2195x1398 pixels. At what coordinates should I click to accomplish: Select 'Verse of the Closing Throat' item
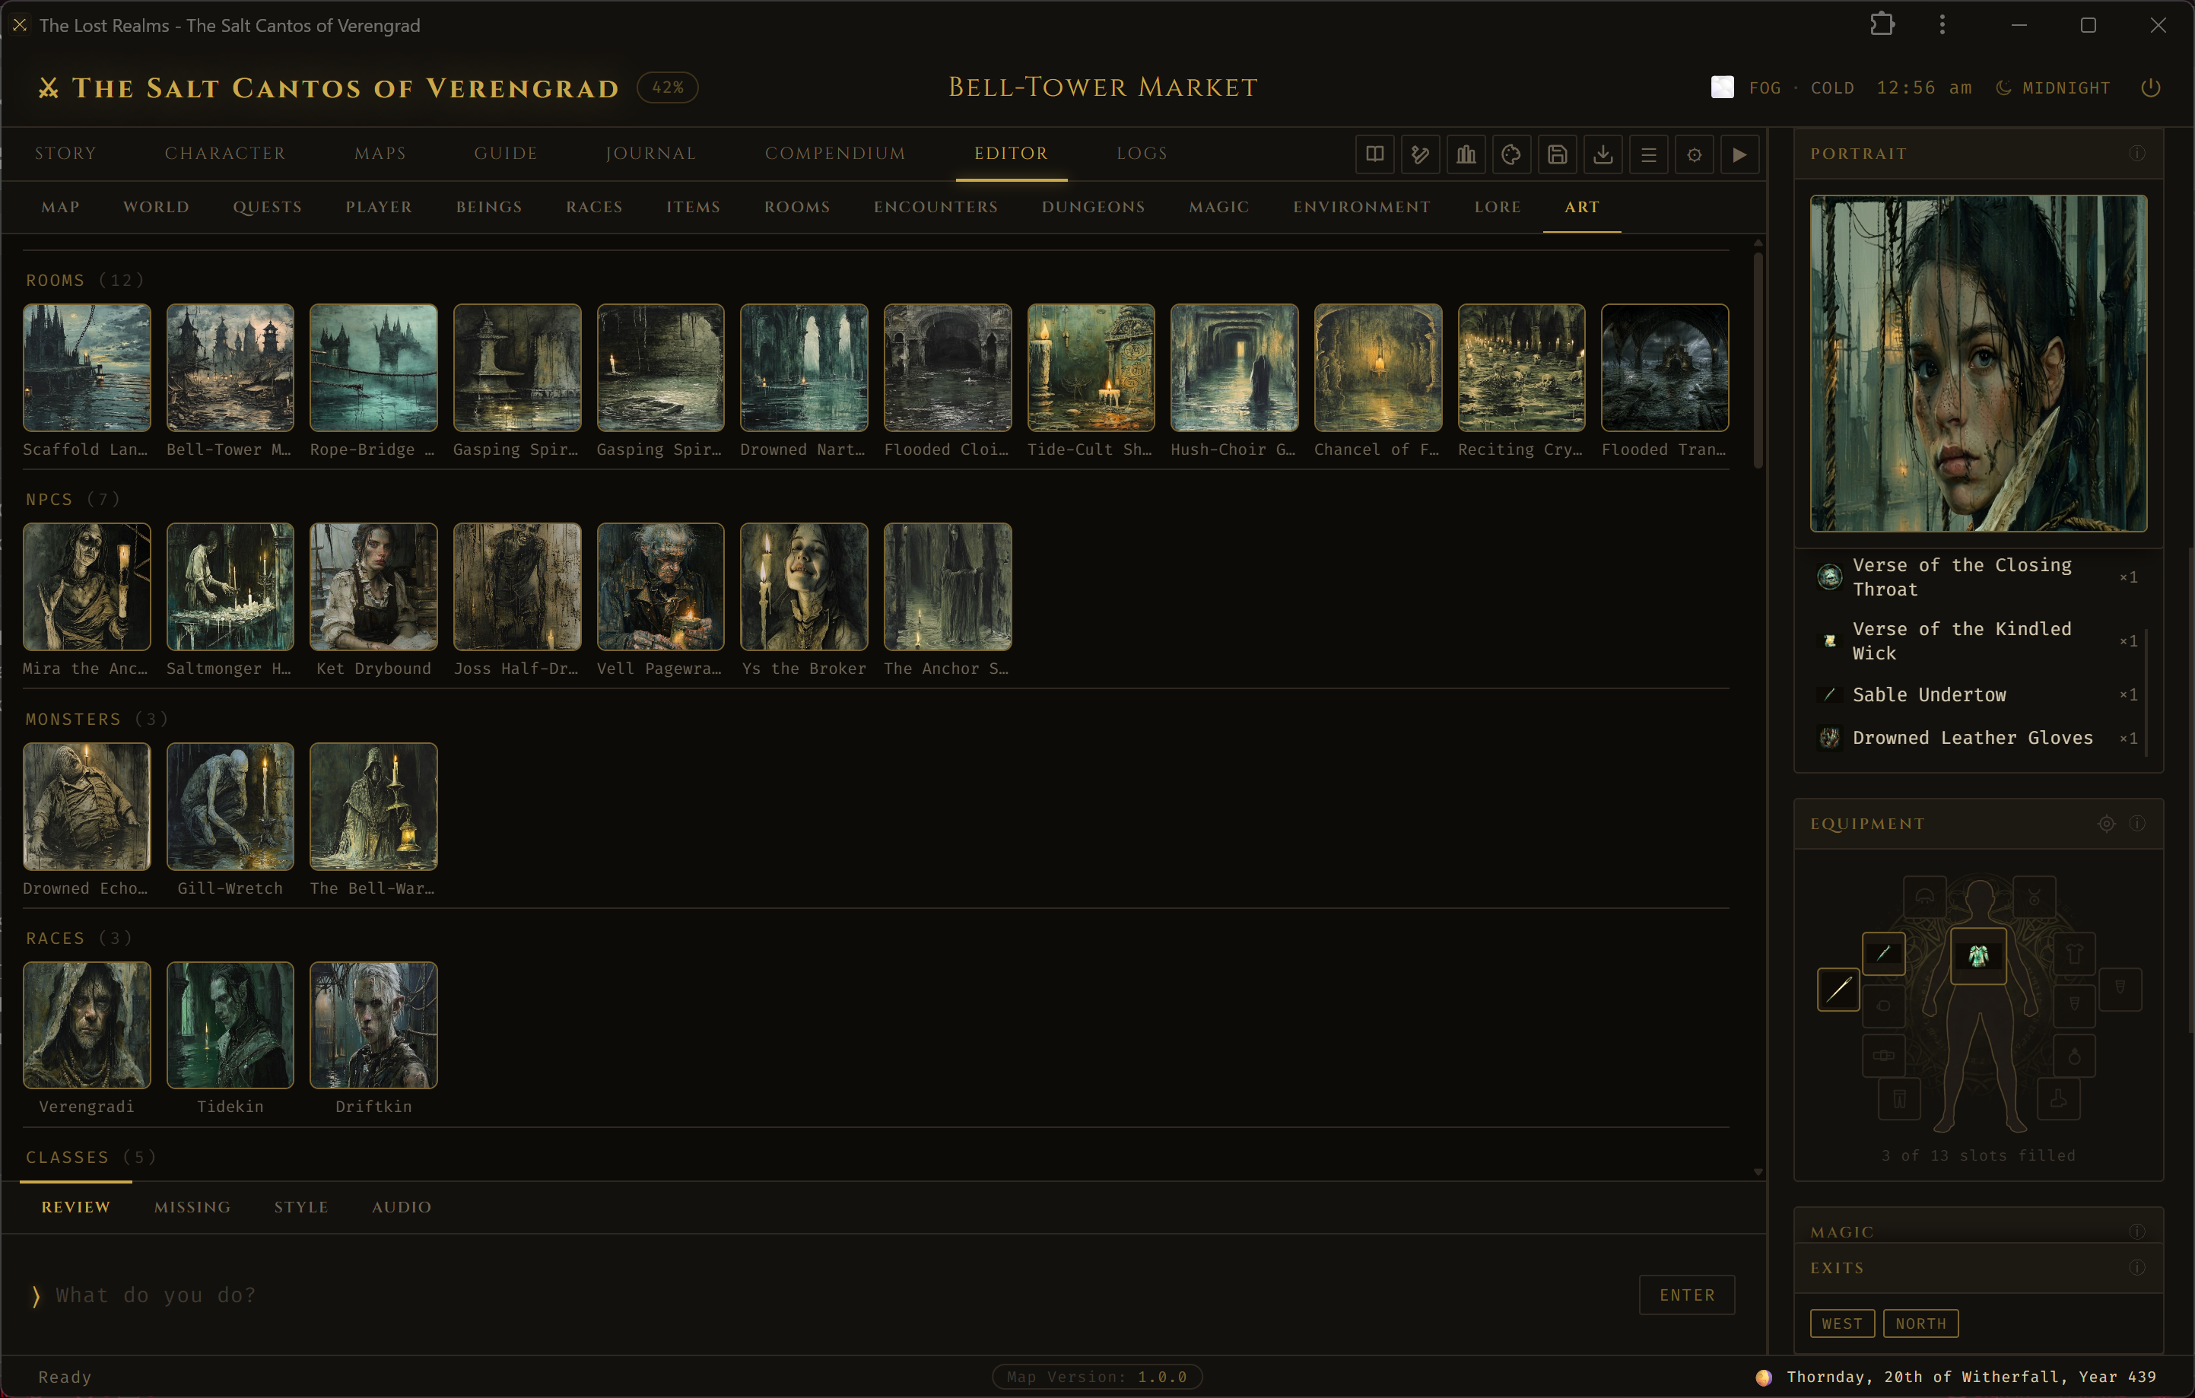click(1977, 577)
